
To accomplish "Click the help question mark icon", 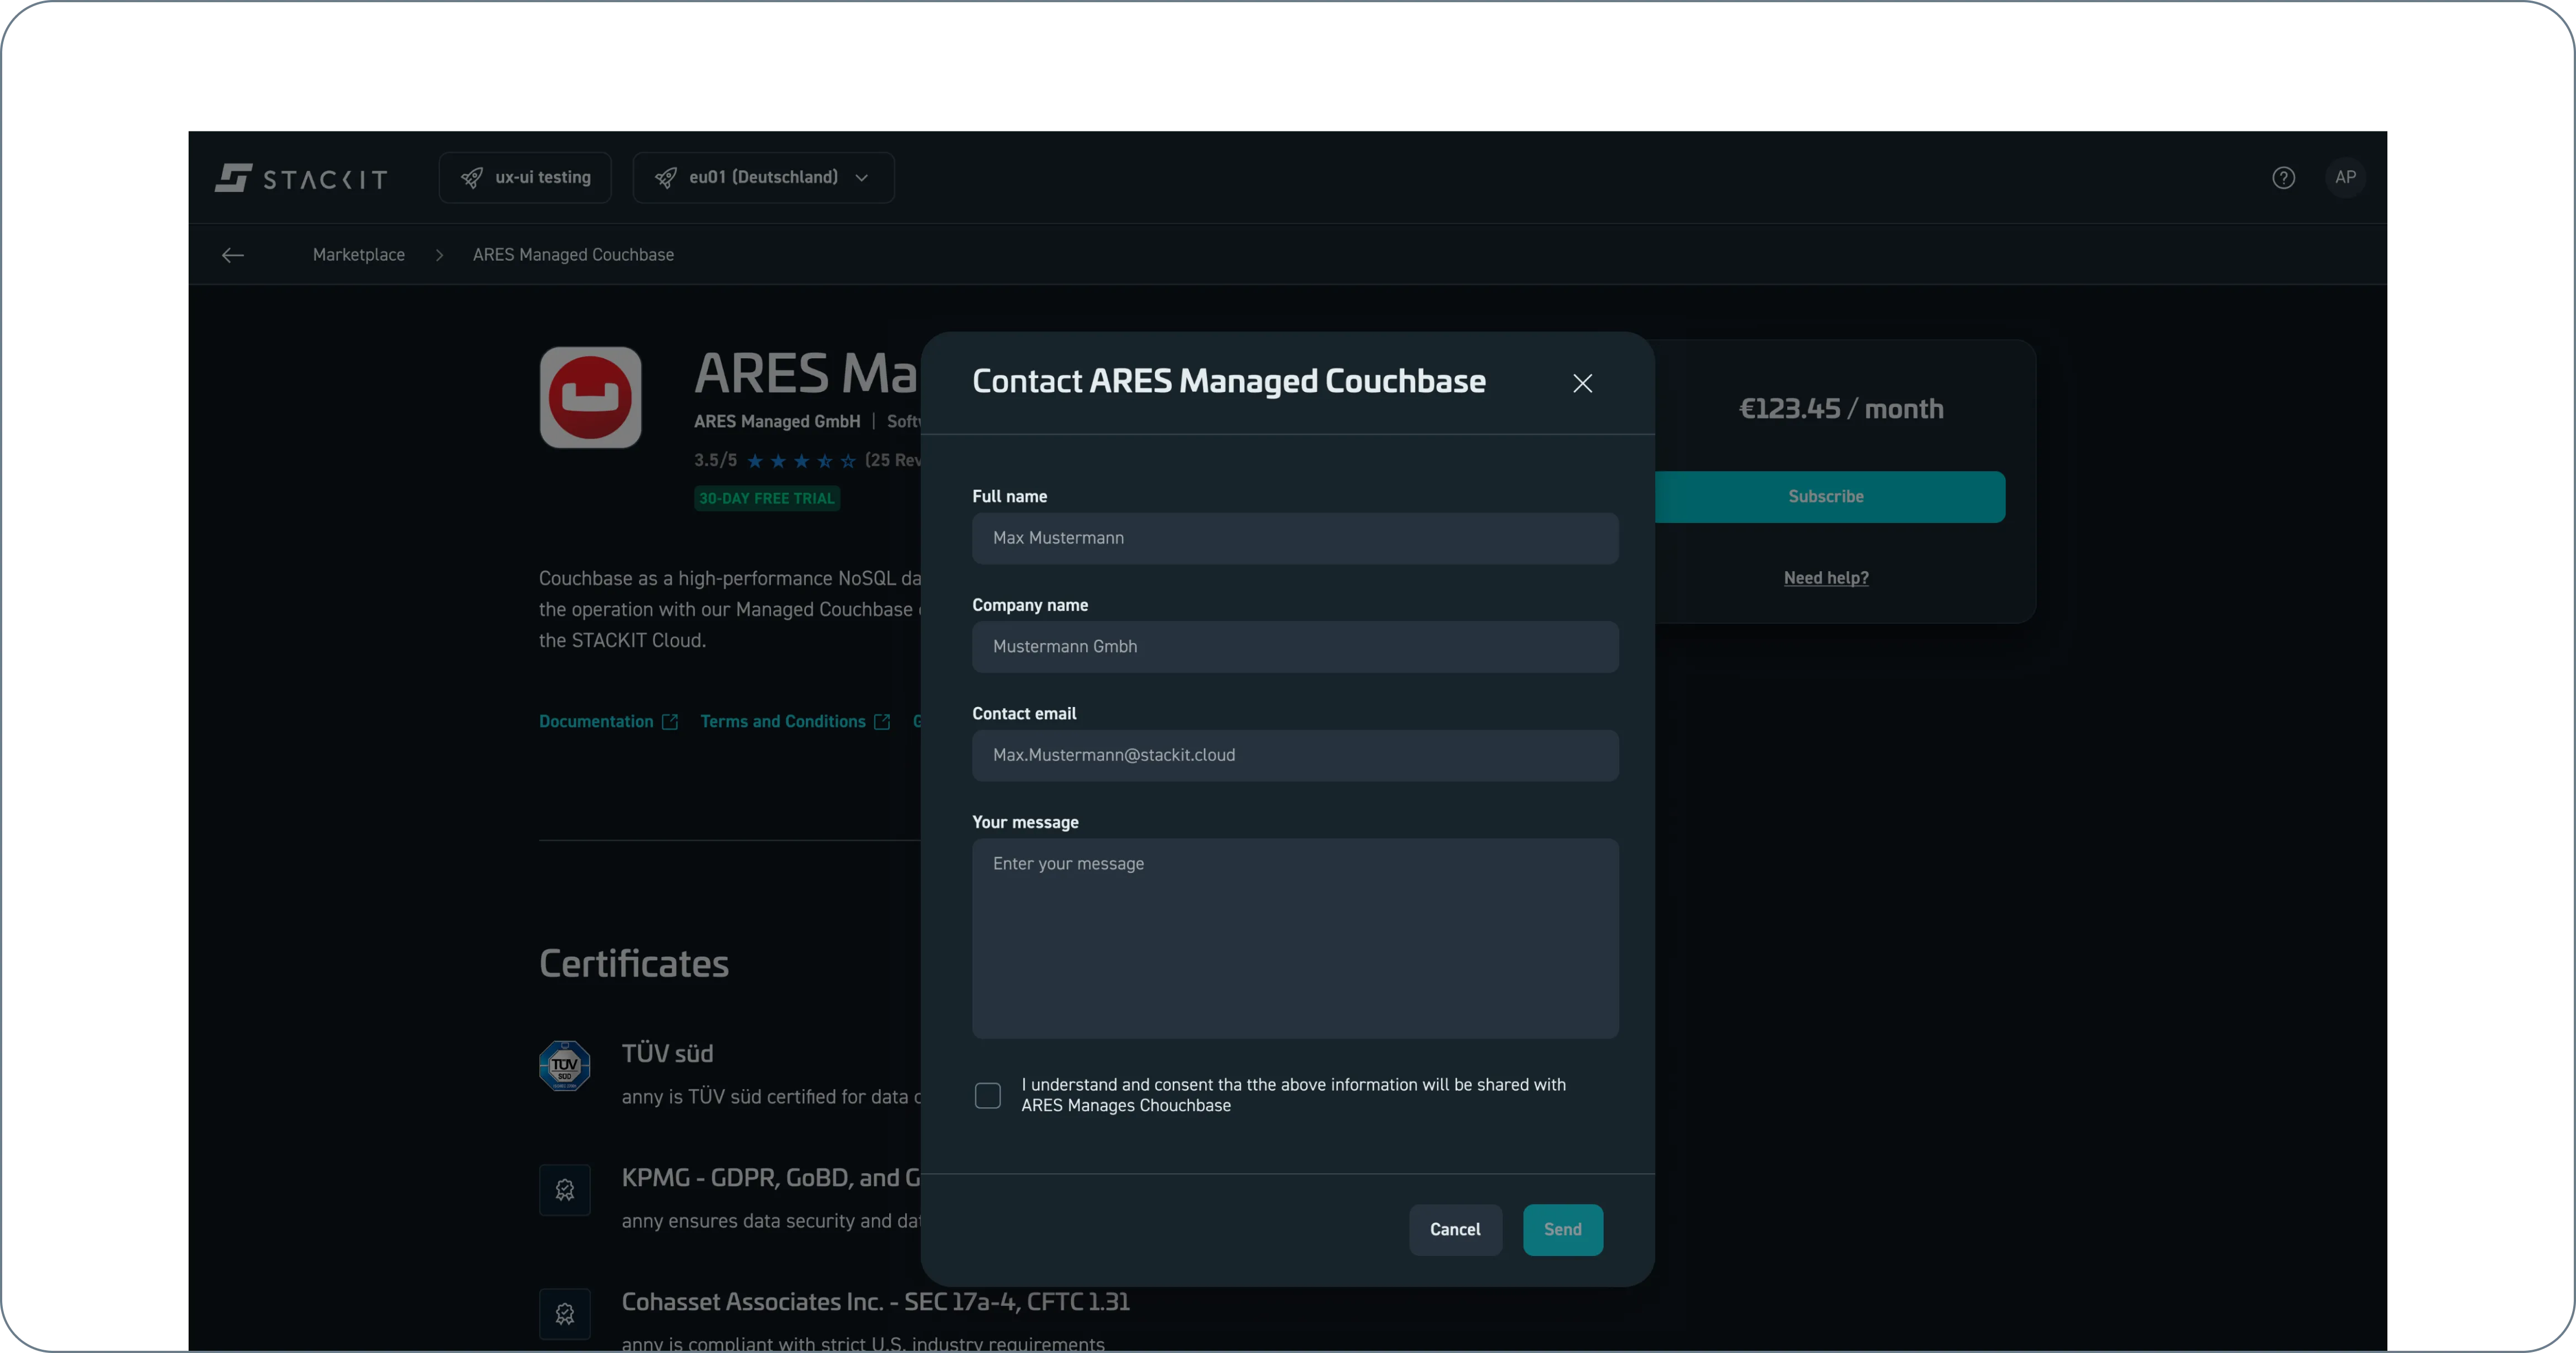I will click(x=2283, y=178).
